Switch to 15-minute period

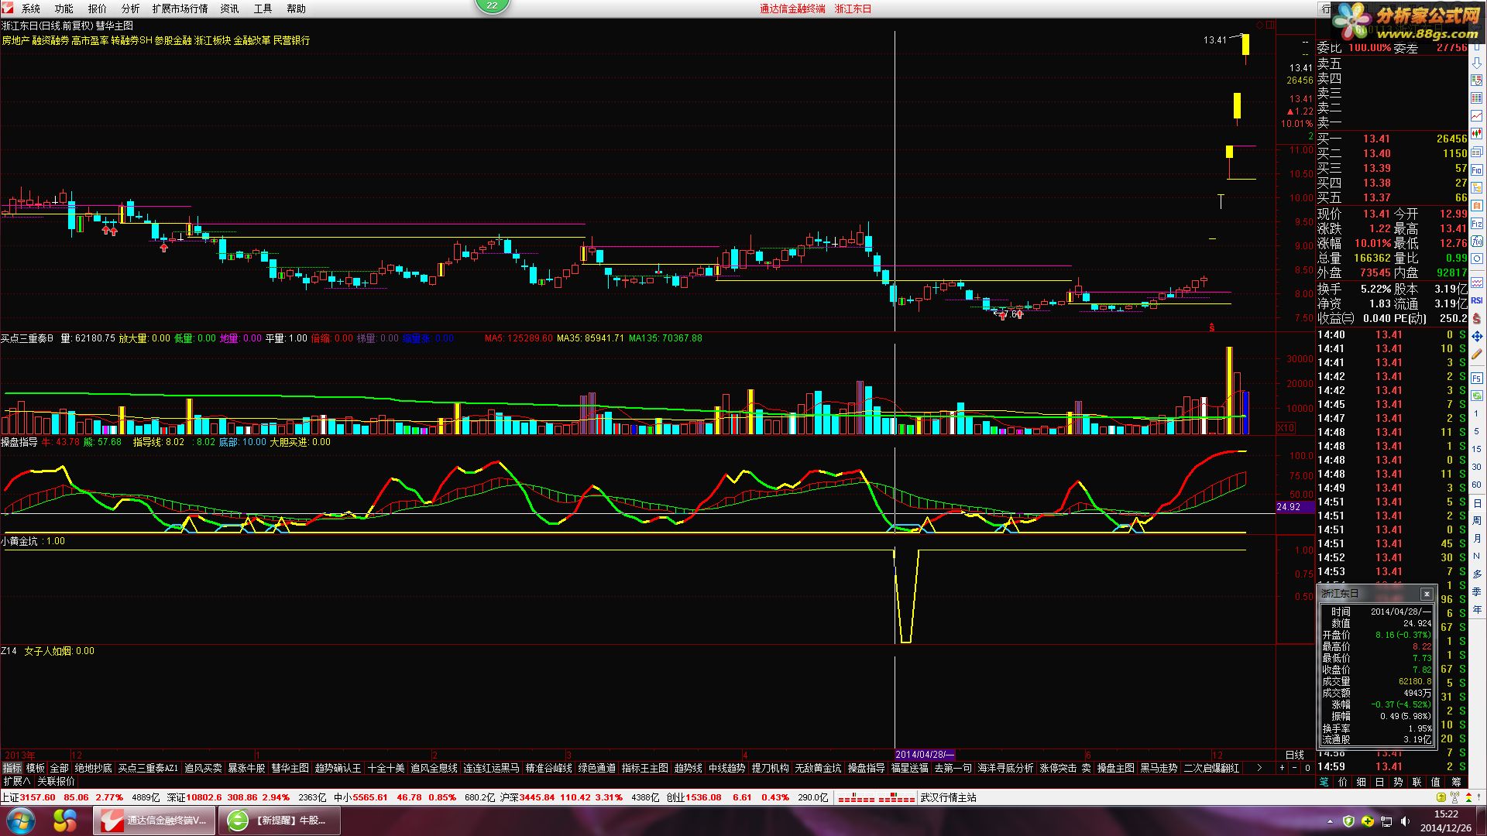click(x=1477, y=449)
